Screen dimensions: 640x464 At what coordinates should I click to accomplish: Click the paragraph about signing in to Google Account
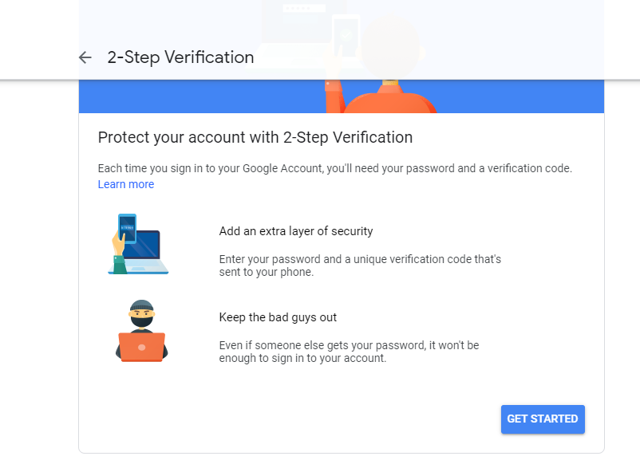click(x=334, y=168)
